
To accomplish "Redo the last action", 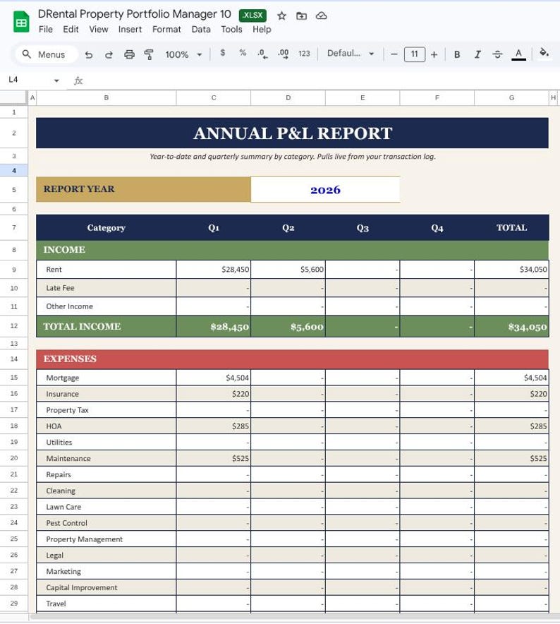I will tap(109, 54).
